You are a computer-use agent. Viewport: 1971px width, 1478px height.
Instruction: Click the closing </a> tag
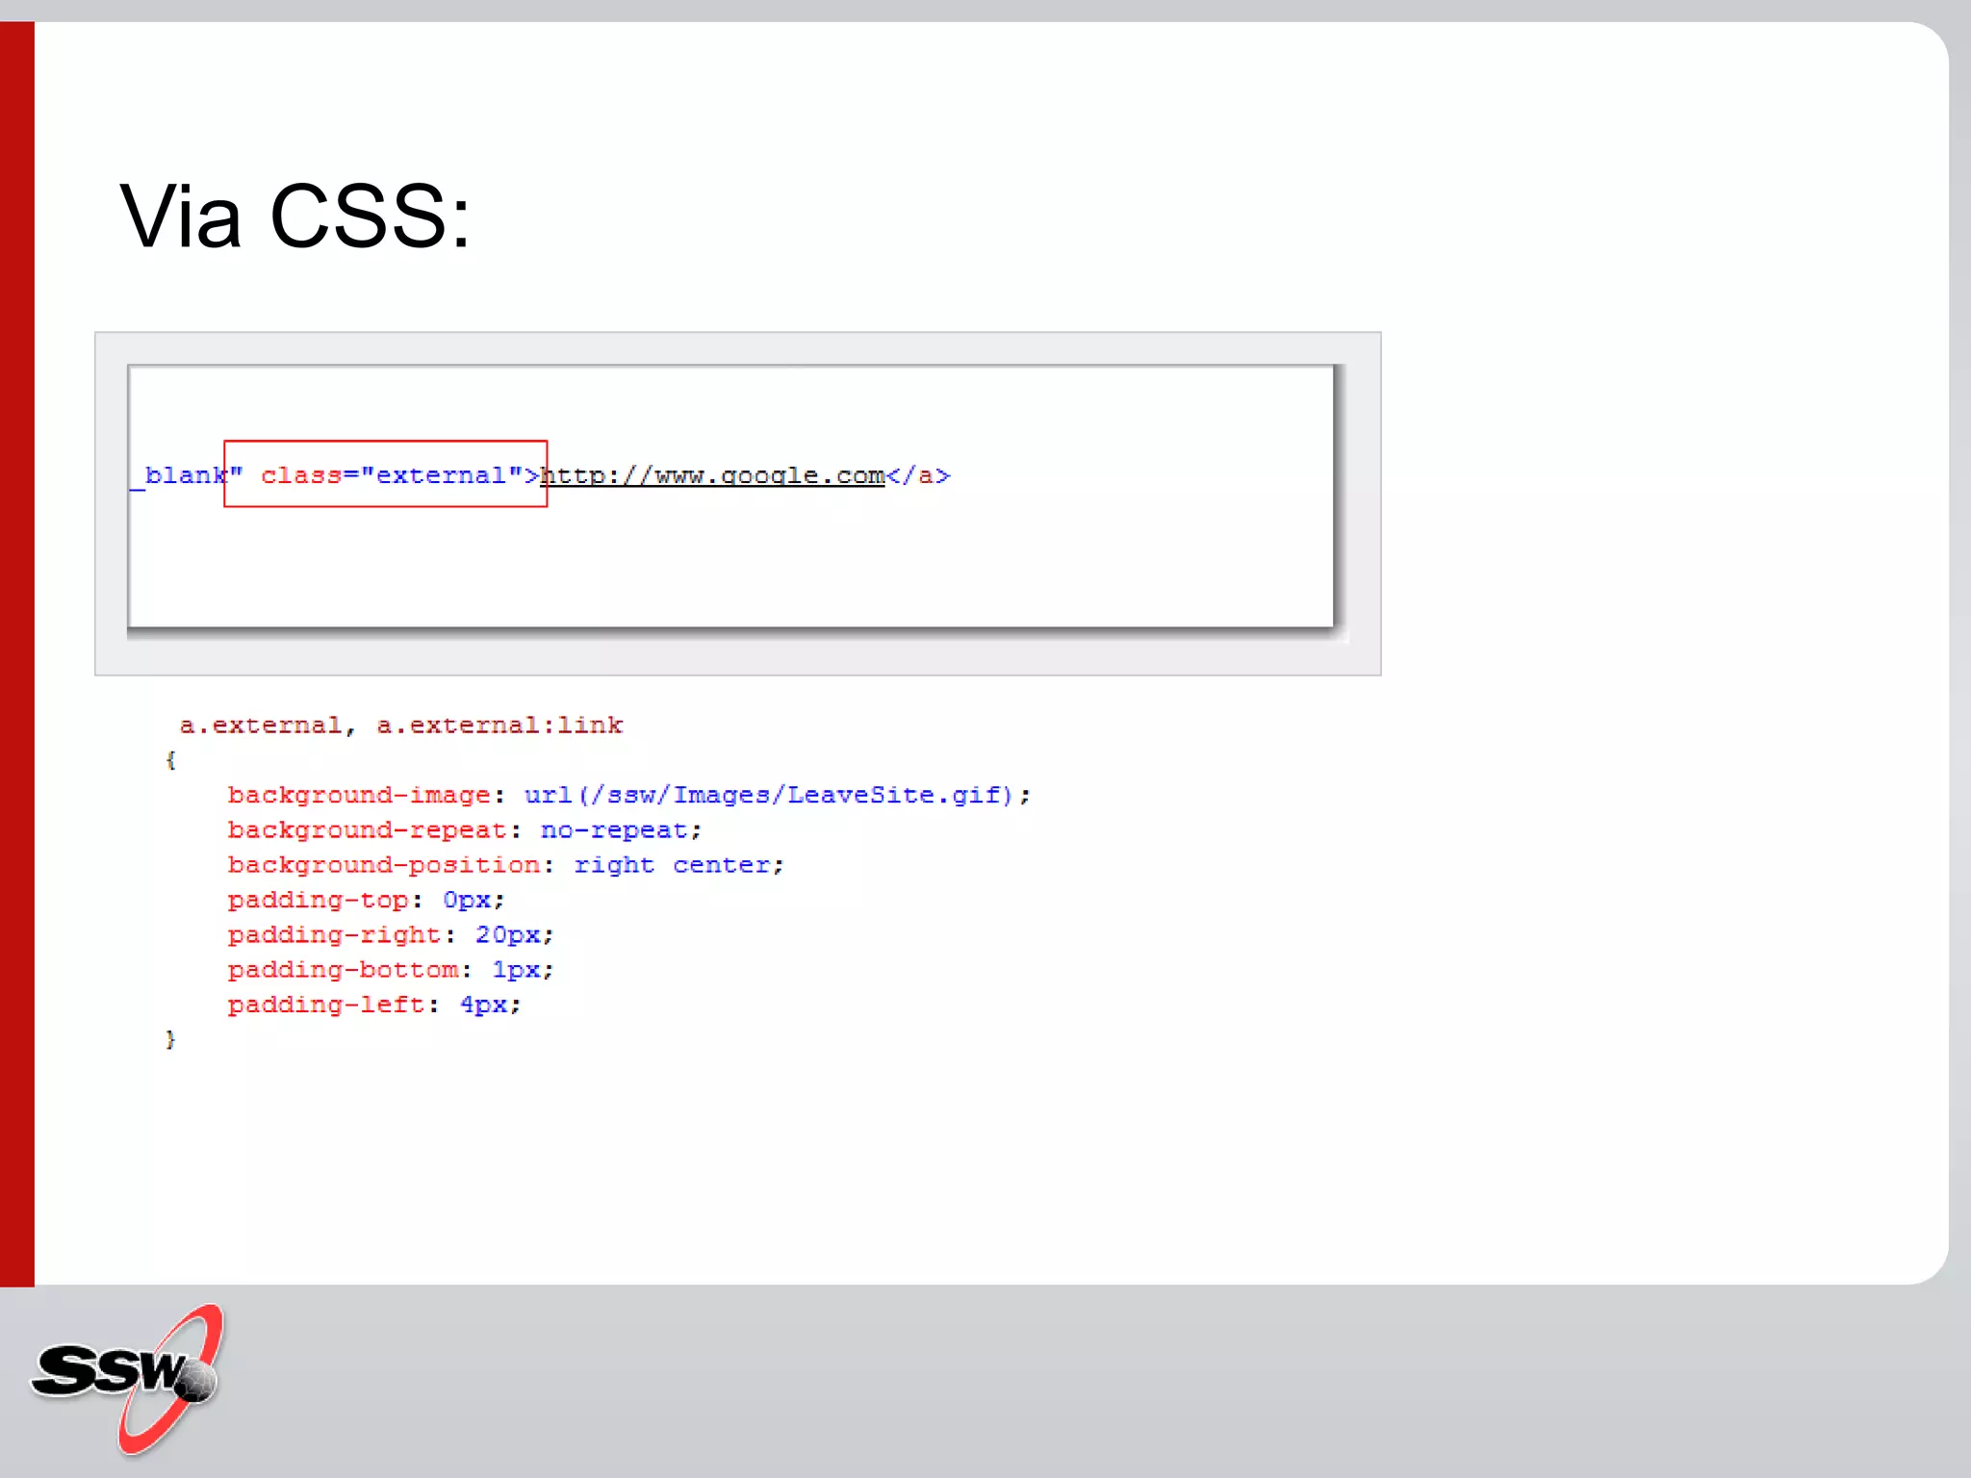point(918,475)
